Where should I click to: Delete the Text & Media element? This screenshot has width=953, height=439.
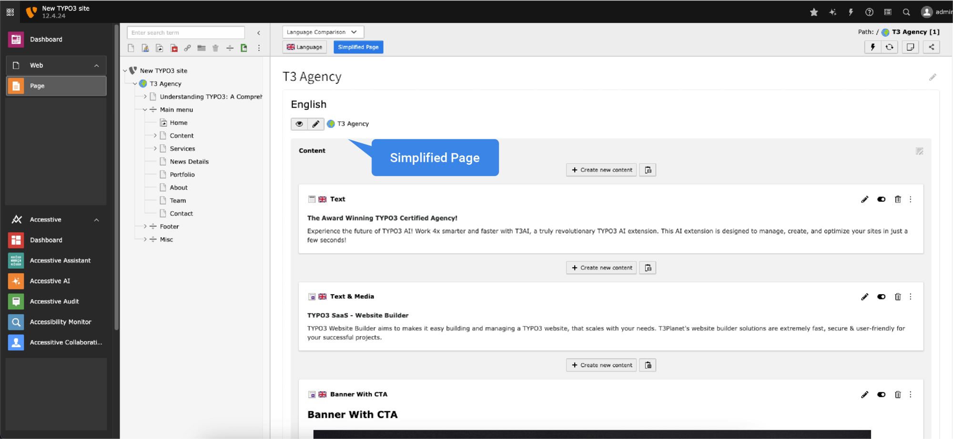[x=898, y=297]
